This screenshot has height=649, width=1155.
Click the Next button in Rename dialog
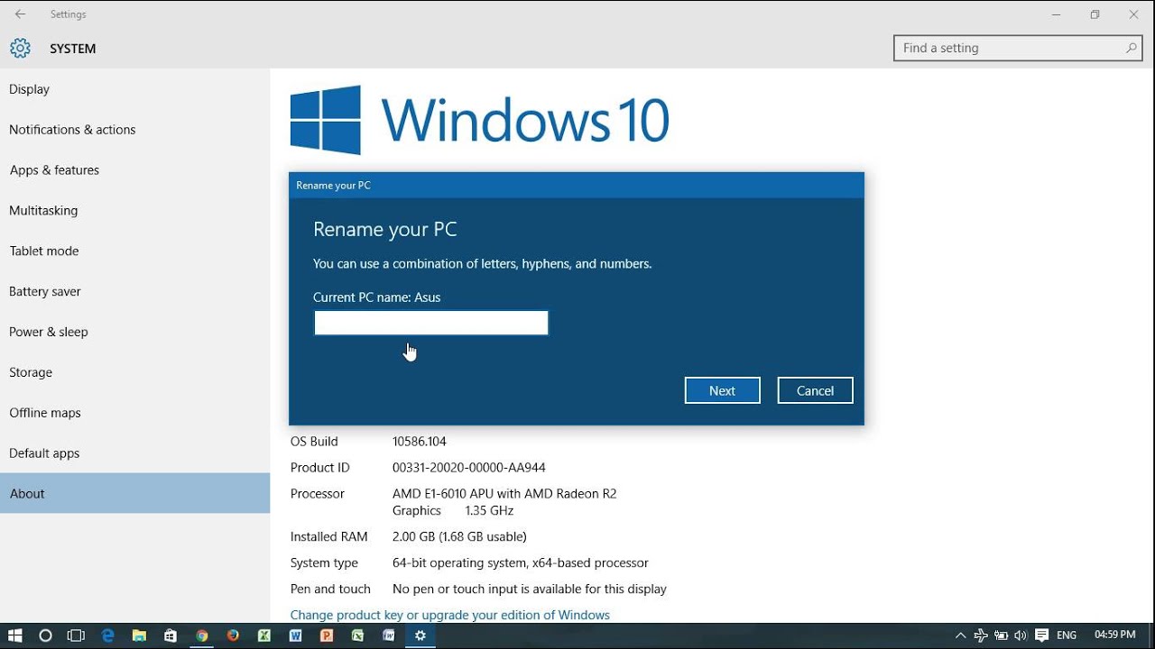tap(722, 390)
